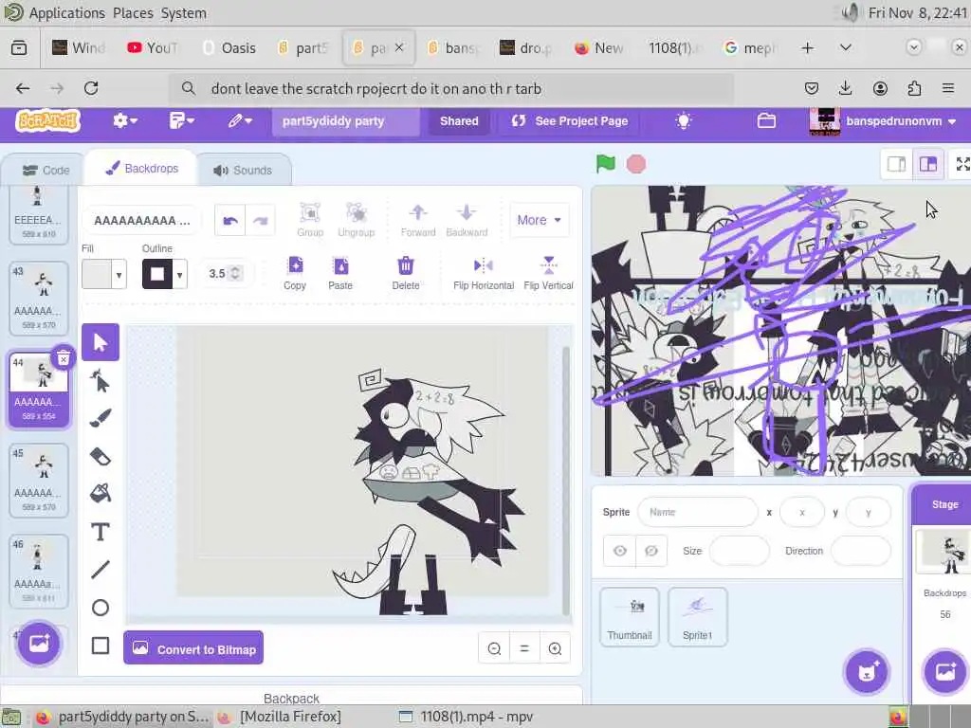The width and height of the screenshot is (971, 728).
Task: Open the File menu dropdown
Action: (x=181, y=120)
